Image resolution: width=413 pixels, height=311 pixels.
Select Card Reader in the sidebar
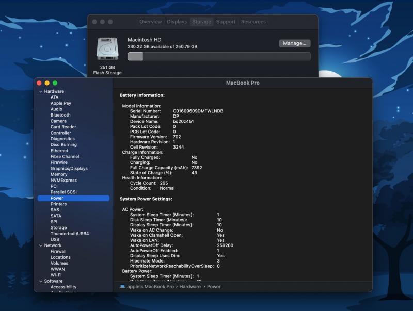[x=63, y=127]
